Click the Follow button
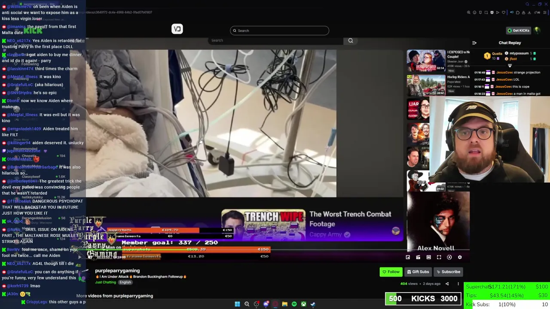550x309 pixels. click(391, 272)
